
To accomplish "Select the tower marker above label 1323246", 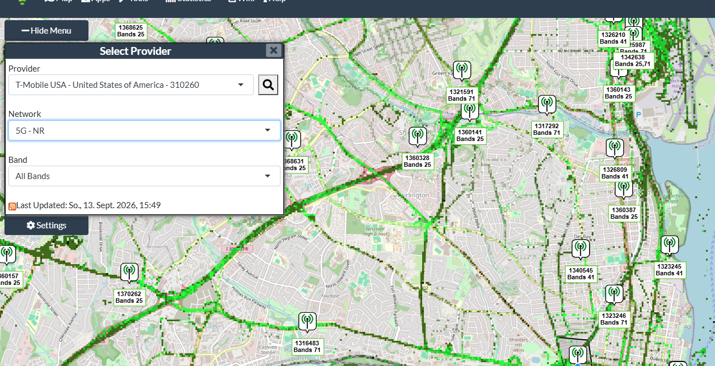I will point(614,294).
